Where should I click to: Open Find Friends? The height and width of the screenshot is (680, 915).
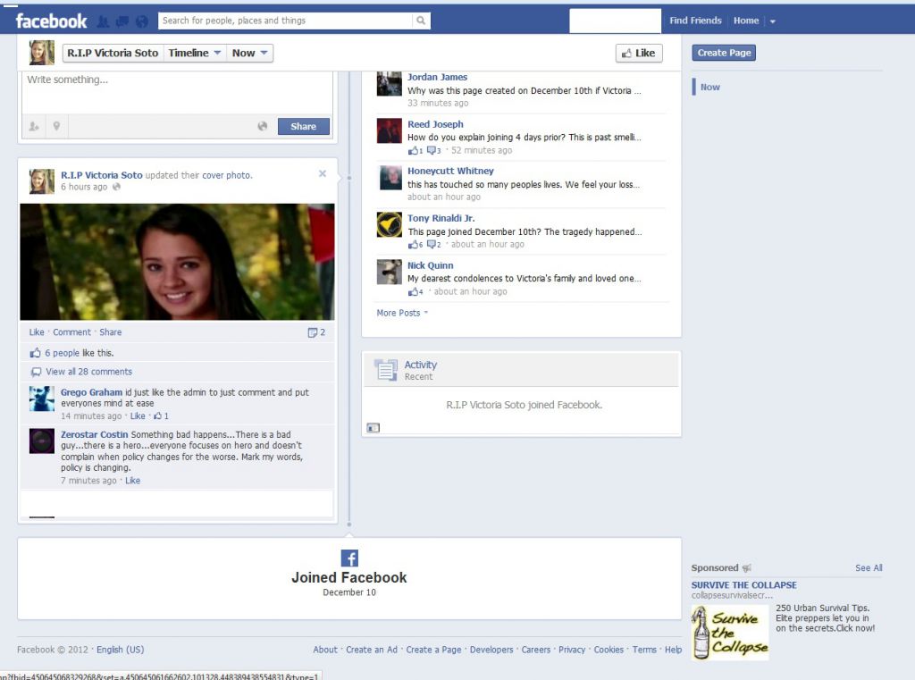pyautogui.click(x=695, y=21)
